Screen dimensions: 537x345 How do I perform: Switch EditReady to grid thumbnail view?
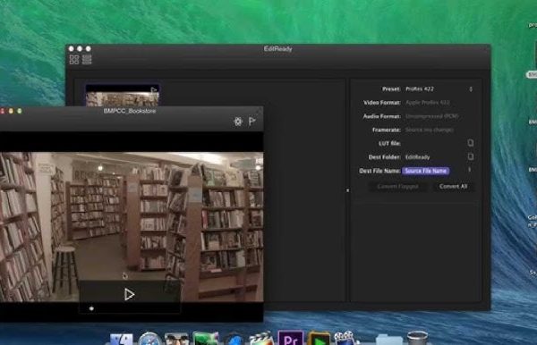pos(74,60)
